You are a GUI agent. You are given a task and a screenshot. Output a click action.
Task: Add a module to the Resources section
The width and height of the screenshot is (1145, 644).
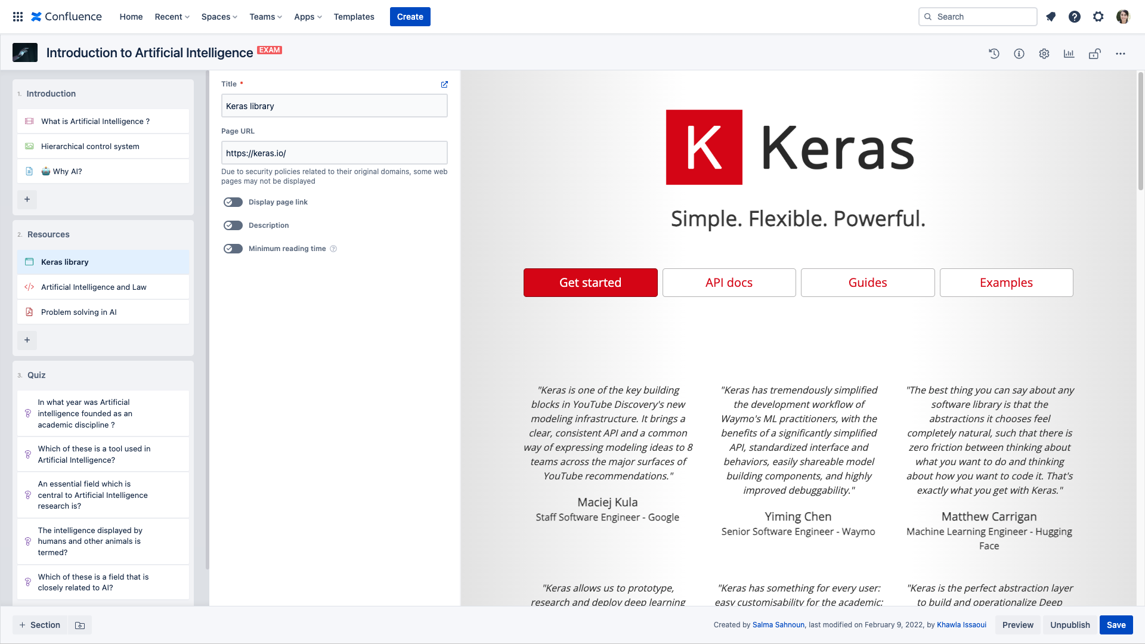(27, 340)
